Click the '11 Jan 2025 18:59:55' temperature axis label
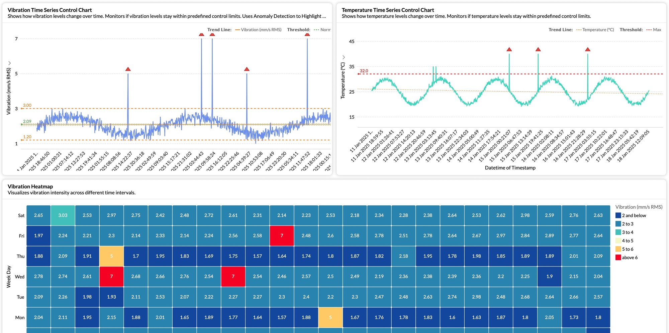Screen dimensions: 669x333 click(368, 146)
